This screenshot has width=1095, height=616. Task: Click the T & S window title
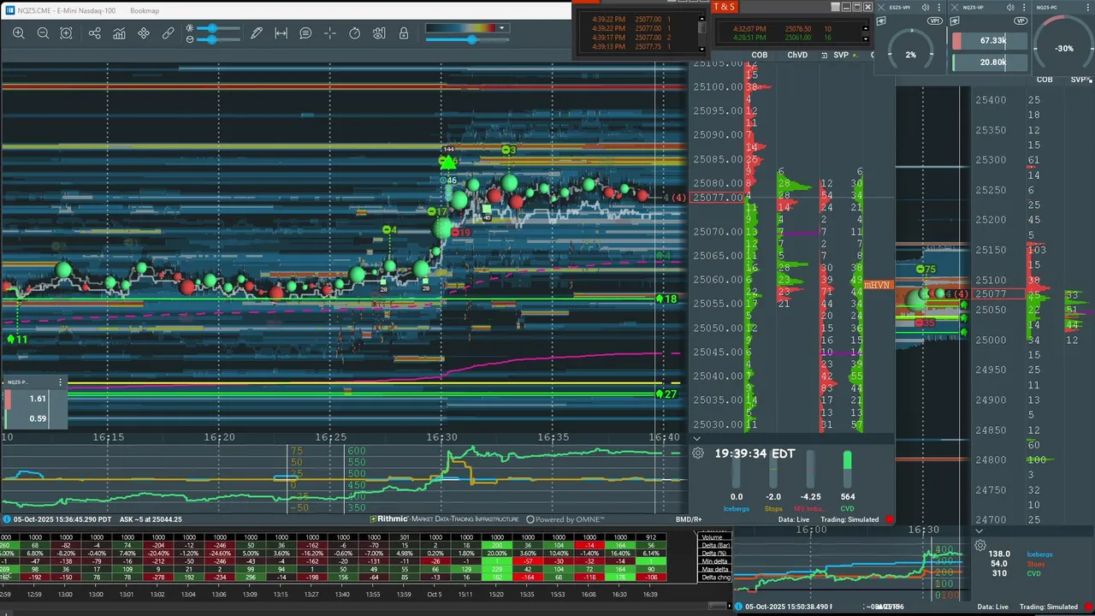coord(724,7)
